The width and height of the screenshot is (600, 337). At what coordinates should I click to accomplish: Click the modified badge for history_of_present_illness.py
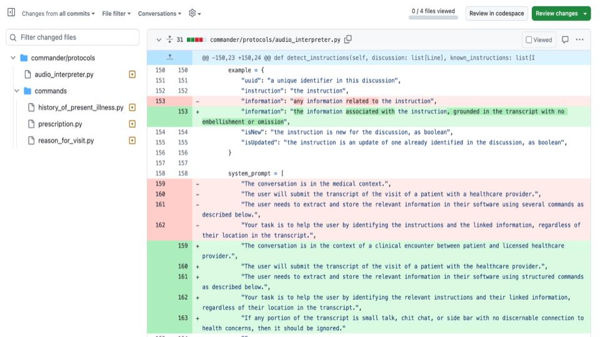pyautogui.click(x=132, y=107)
